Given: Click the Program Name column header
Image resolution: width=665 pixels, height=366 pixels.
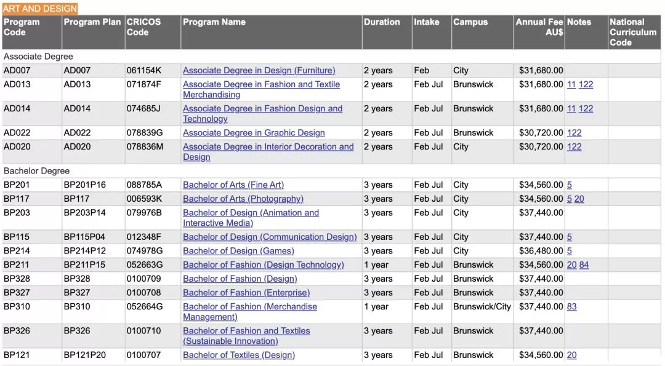Looking at the screenshot, I should [x=214, y=22].
